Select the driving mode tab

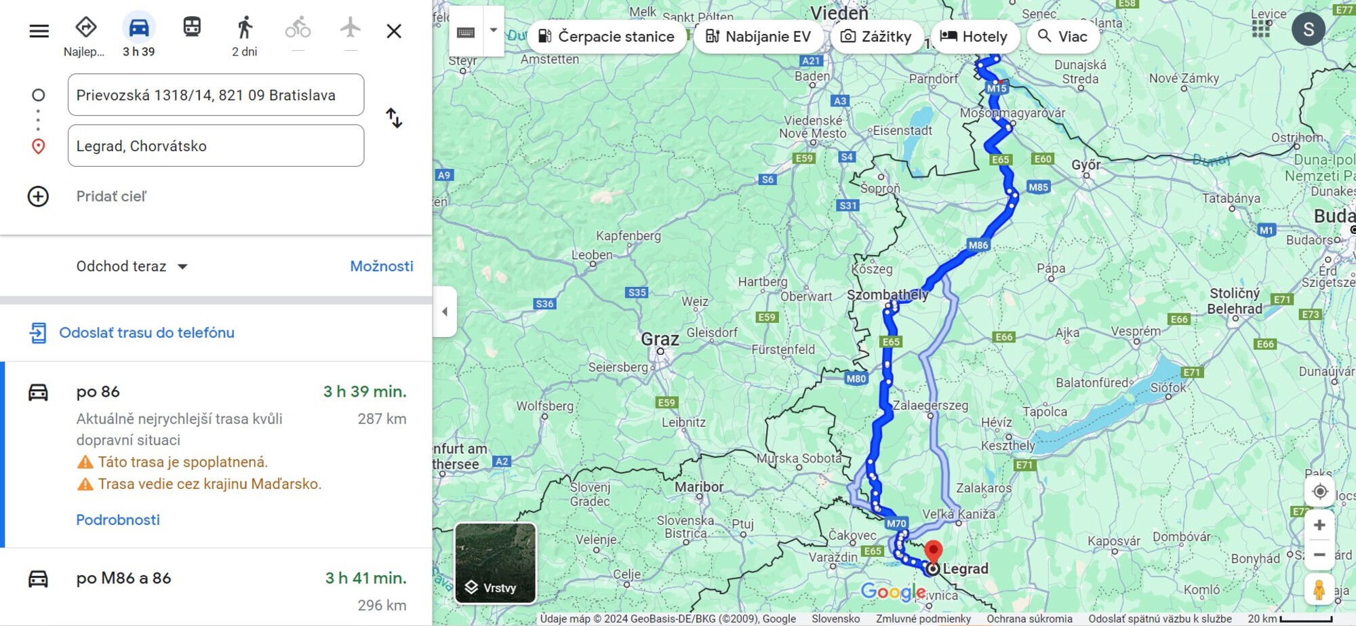click(139, 28)
